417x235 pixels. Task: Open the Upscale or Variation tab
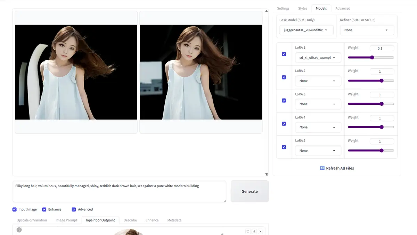[x=32, y=220]
